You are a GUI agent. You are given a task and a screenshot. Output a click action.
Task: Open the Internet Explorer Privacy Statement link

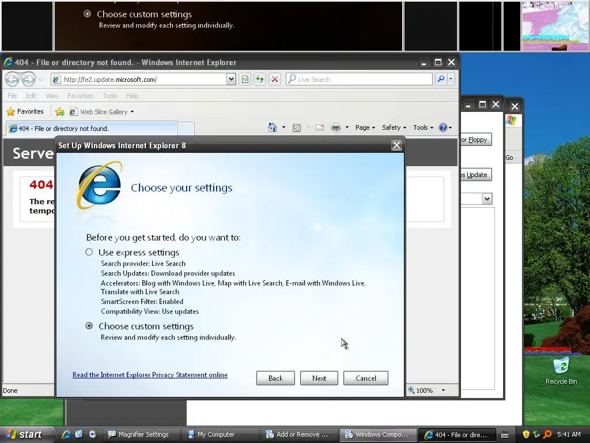150,375
